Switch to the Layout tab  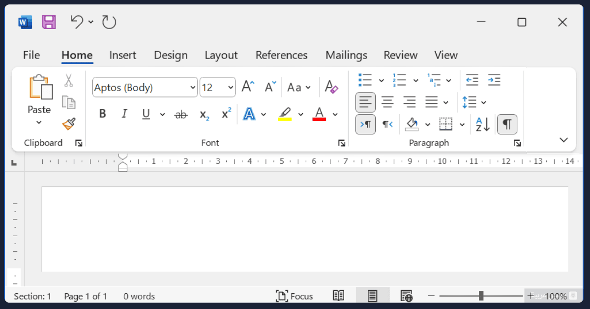(221, 55)
